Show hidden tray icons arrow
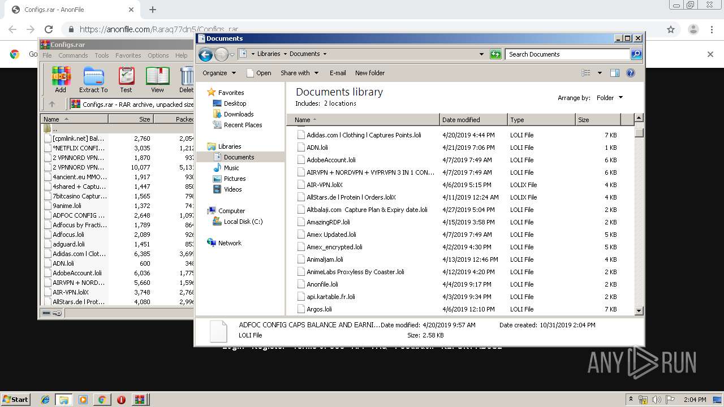724x407 pixels. coord(631,400)
